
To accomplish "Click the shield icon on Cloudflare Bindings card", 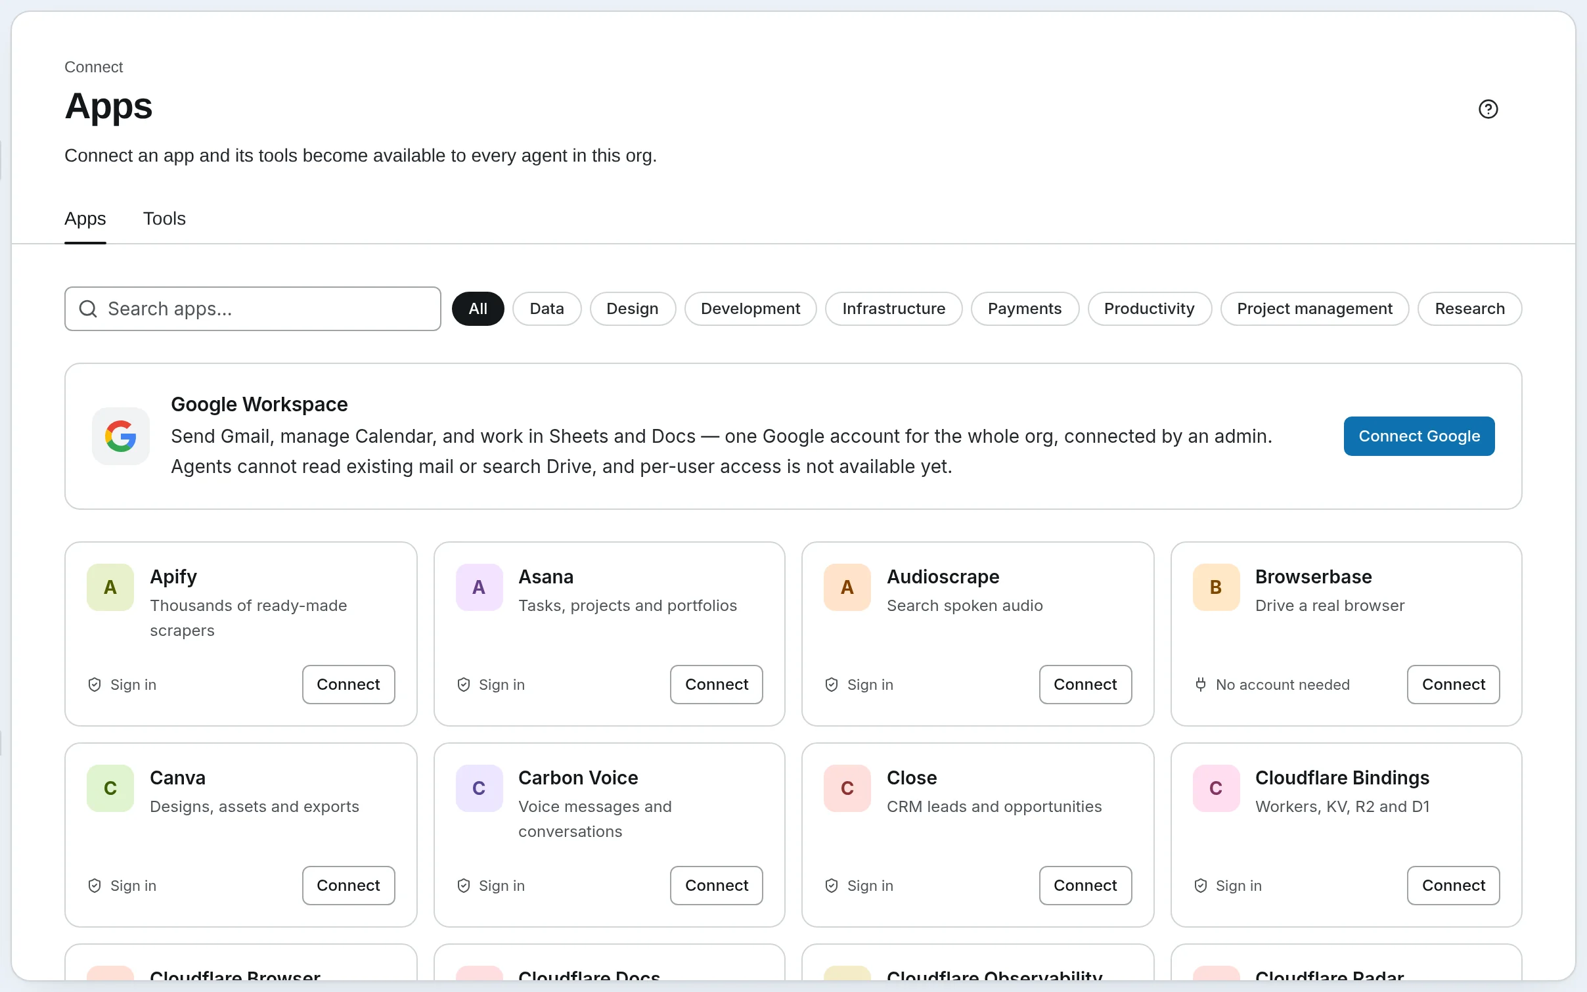I will coord(1201,886).
